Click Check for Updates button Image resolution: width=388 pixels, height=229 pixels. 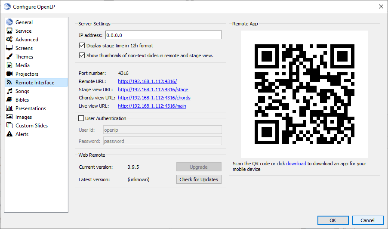pos(199,179)
